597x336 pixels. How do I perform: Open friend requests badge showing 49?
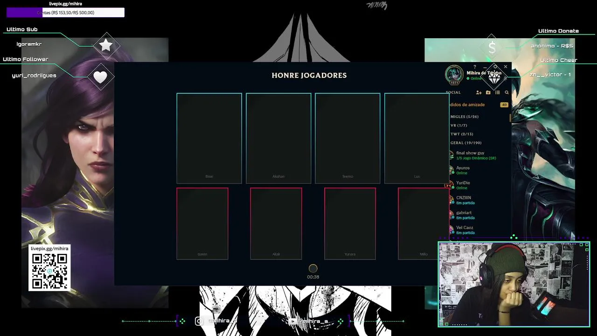tap(504, 105)
